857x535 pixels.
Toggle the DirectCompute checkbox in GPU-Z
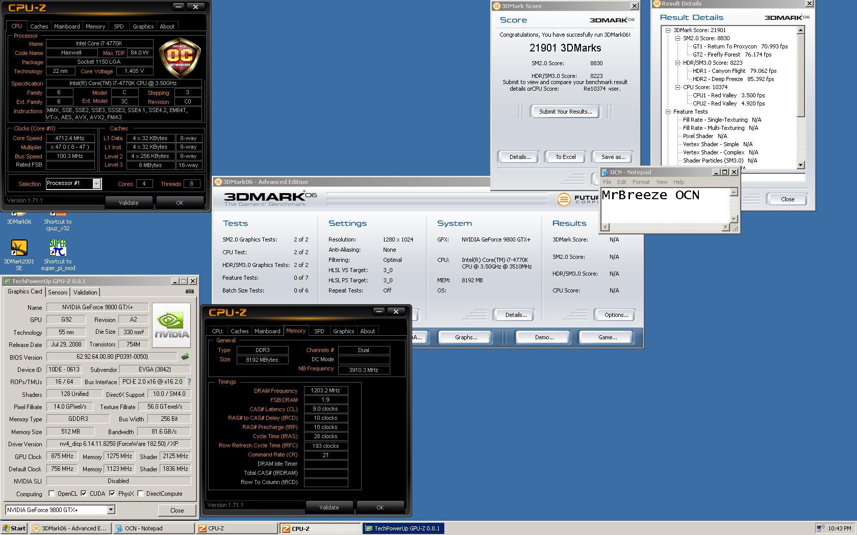140,494
